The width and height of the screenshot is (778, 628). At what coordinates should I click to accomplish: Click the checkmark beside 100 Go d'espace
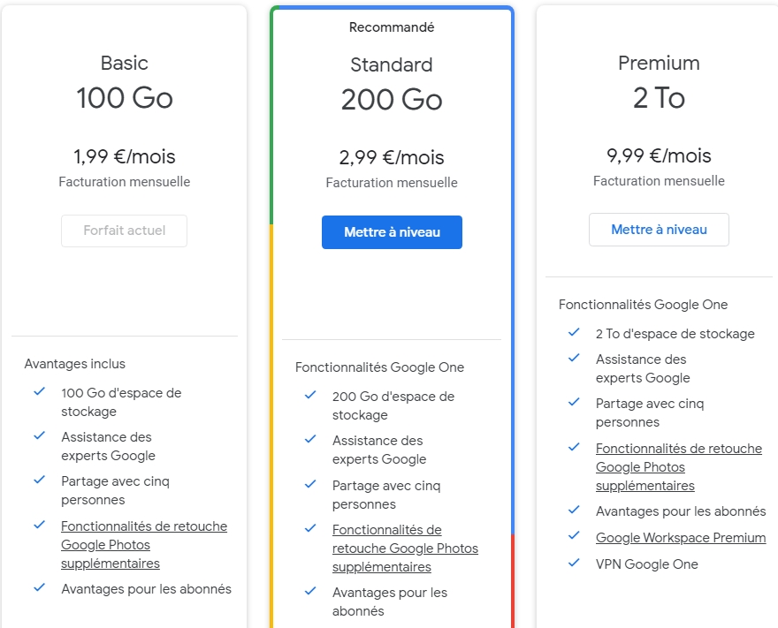[40, 391]
